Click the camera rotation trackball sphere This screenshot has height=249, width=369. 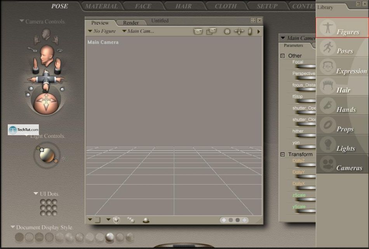point(46,104)
